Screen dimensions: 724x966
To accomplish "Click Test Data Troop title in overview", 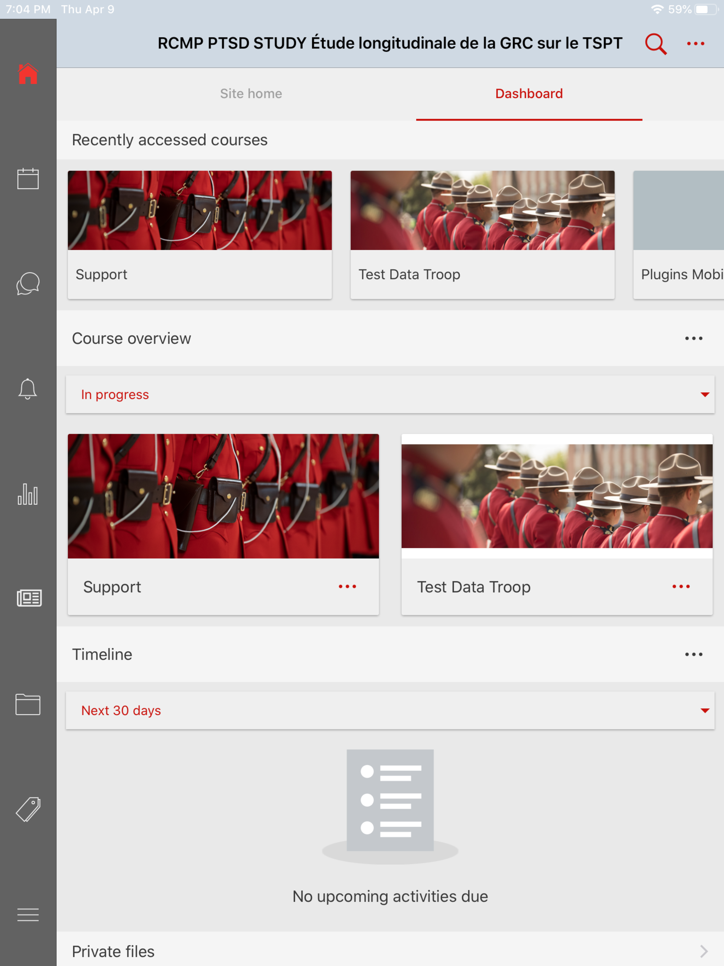I will [x=474, y=587].
